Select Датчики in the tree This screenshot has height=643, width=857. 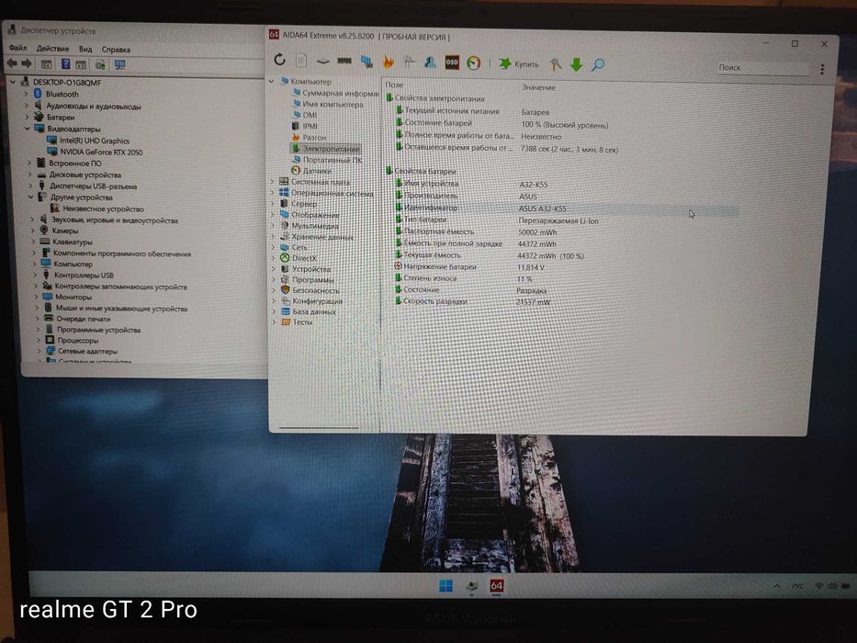[x=311, y=170]
